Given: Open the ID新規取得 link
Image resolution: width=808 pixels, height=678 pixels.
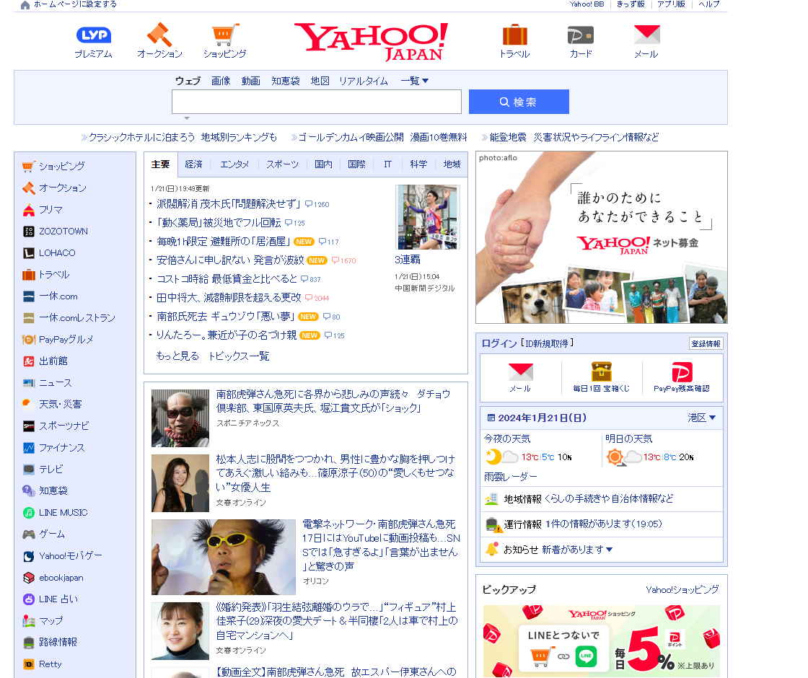Looking at the screenshot, I should coord(547,343).
